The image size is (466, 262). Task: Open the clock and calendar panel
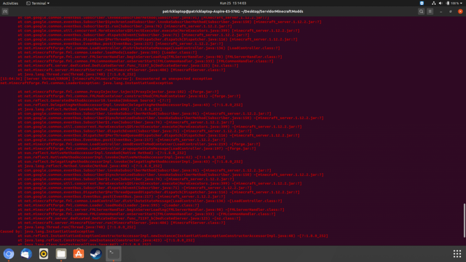233,3
